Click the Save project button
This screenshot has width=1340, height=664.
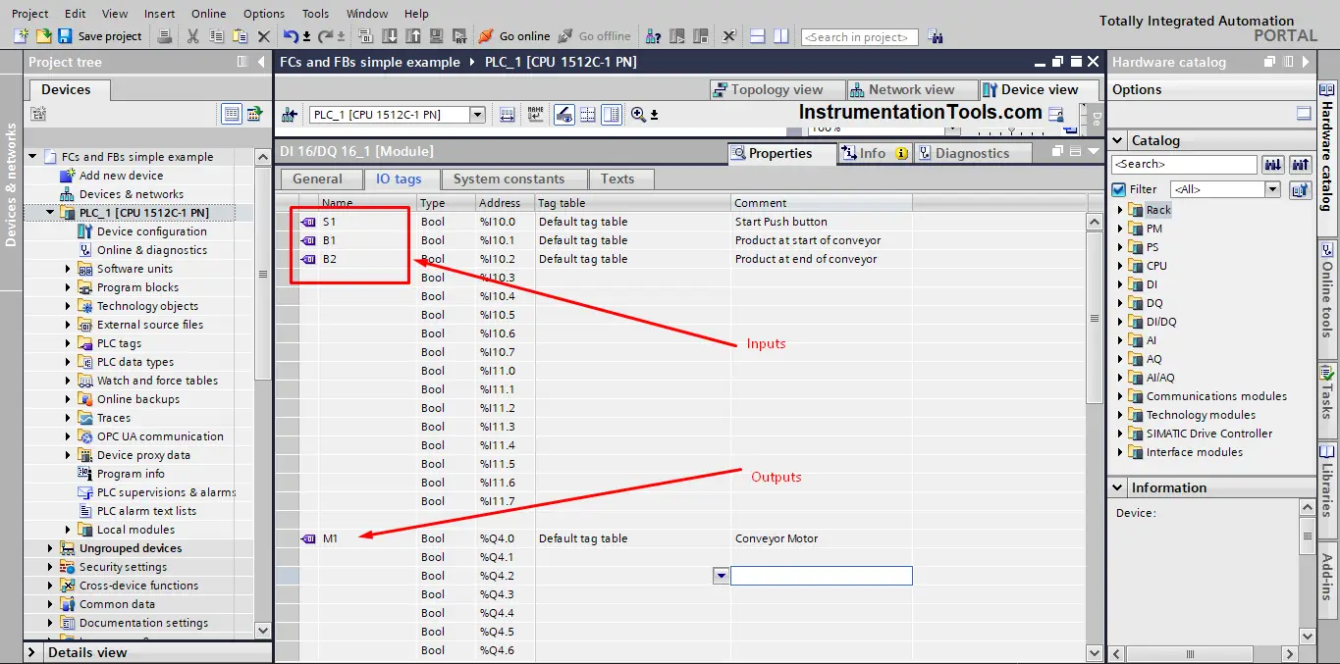coord(100,36)
